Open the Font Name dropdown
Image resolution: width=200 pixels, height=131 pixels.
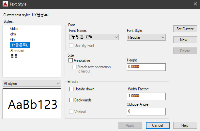coord(94,37)
